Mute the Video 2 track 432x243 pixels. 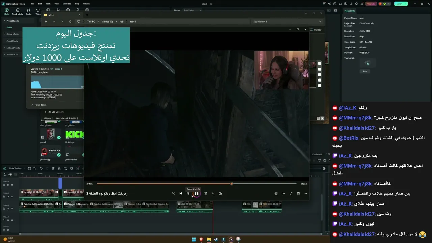coord(9,209)
